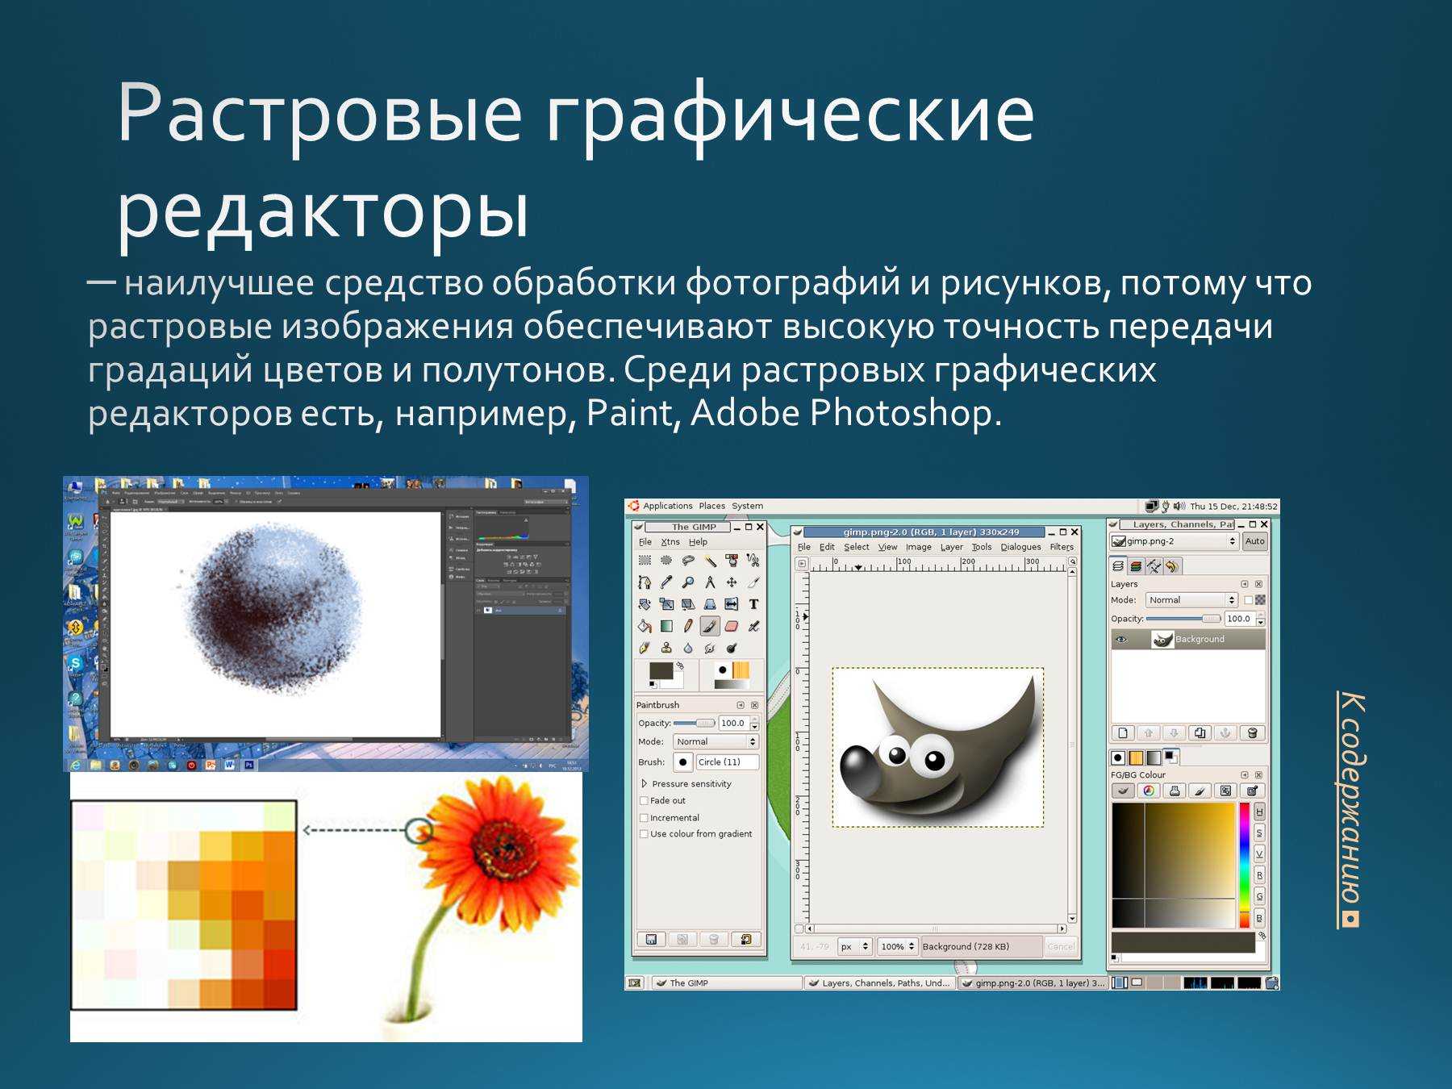Select the S saturation channel button

(1259, 833)
